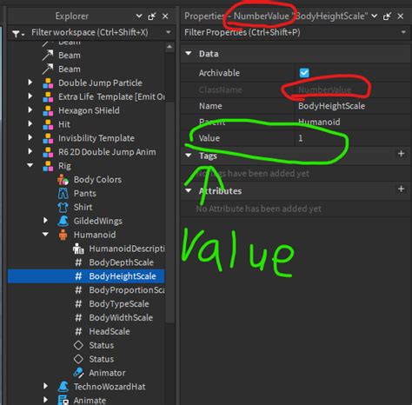Close the Explorer panel

point(165,17)
